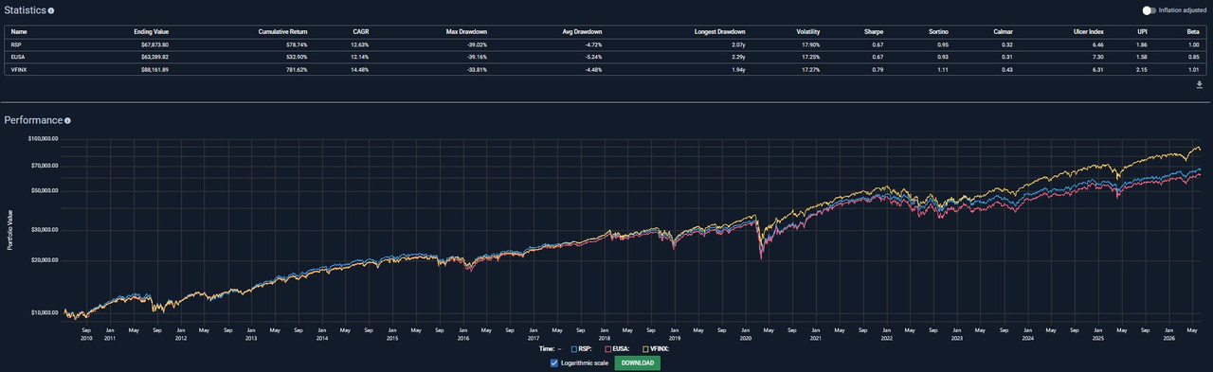This screenshot has width=1213, height=372.
Task: Toggle the RSP series legend swatch
Action: click(575, 349)
